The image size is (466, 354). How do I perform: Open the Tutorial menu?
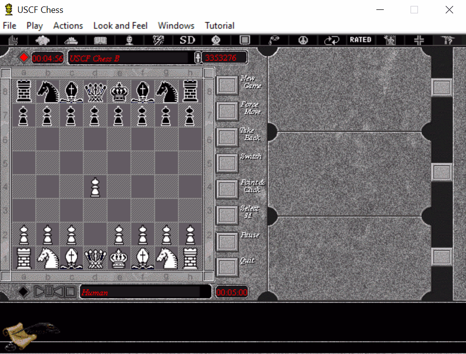[x=219, y=26]
